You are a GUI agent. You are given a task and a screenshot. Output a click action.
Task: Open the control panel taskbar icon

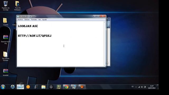pos(74,87)
